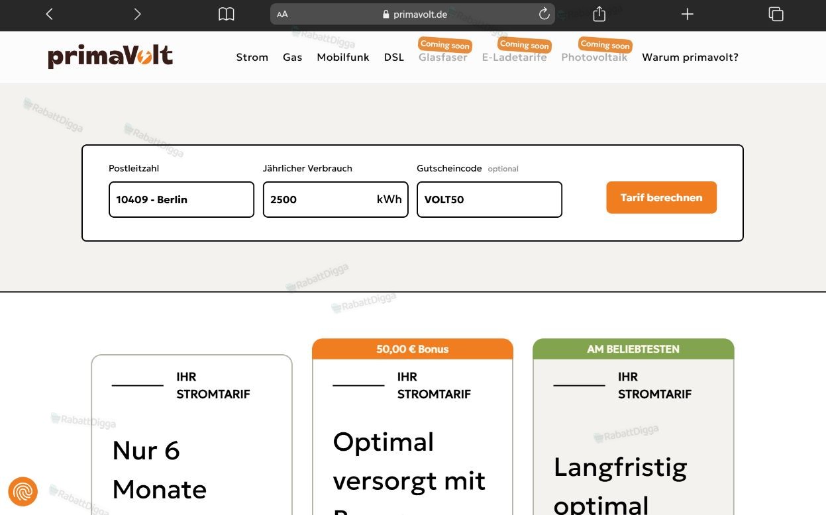This screenshot has width=826, height=515.
Task: Open DSL menu item
Action: (x=394, y=57)
